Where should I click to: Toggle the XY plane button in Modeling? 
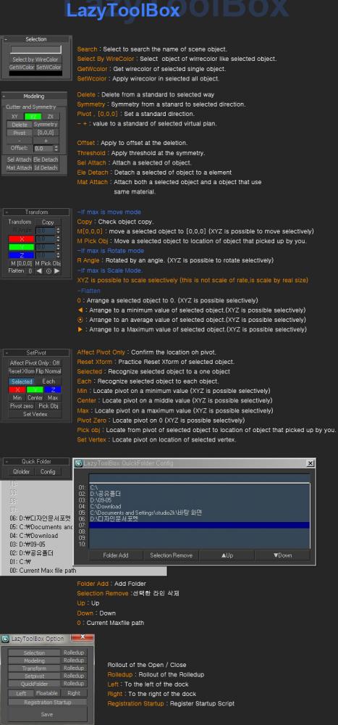click(x=14, y=116)
